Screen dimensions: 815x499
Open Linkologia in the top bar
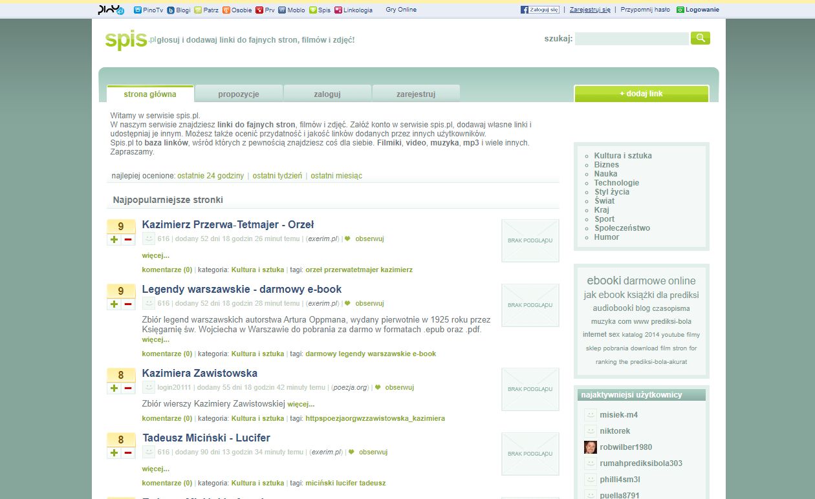(x=353, y=10)
